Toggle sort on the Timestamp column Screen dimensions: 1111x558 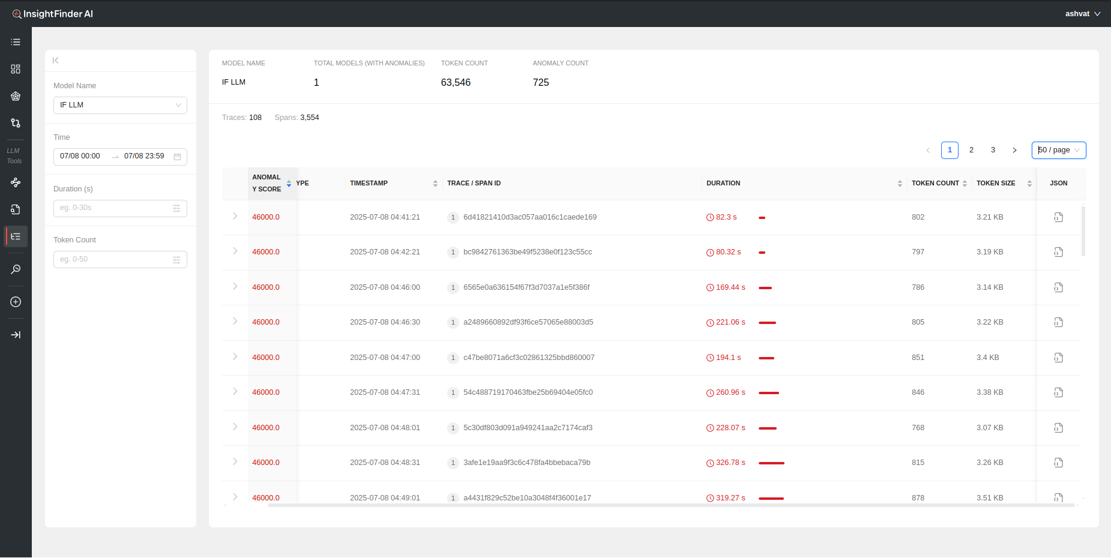435,184
